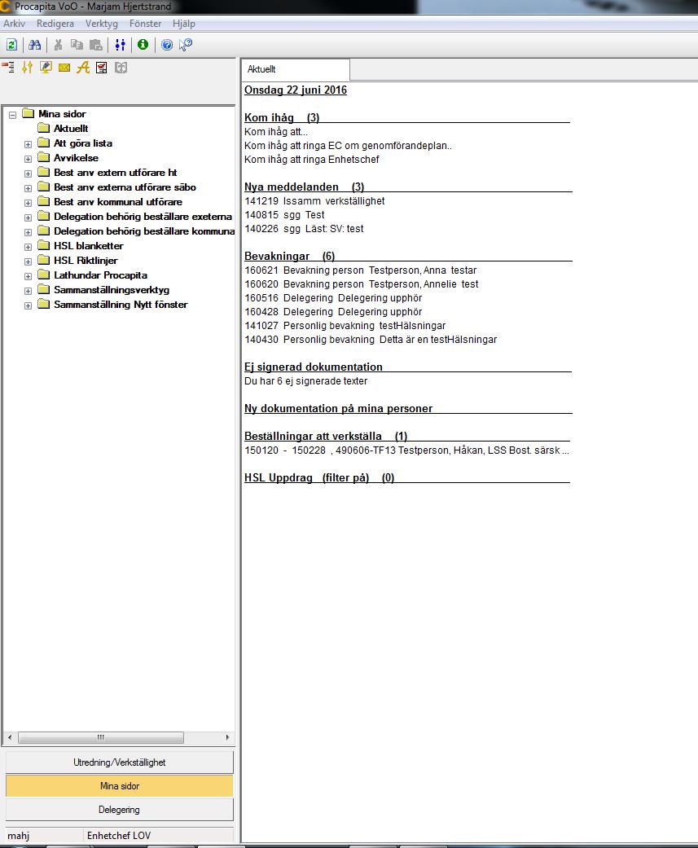Expand the Avvikelse folder node
This screenshot has height=848, width=698.
coord(28,159)
